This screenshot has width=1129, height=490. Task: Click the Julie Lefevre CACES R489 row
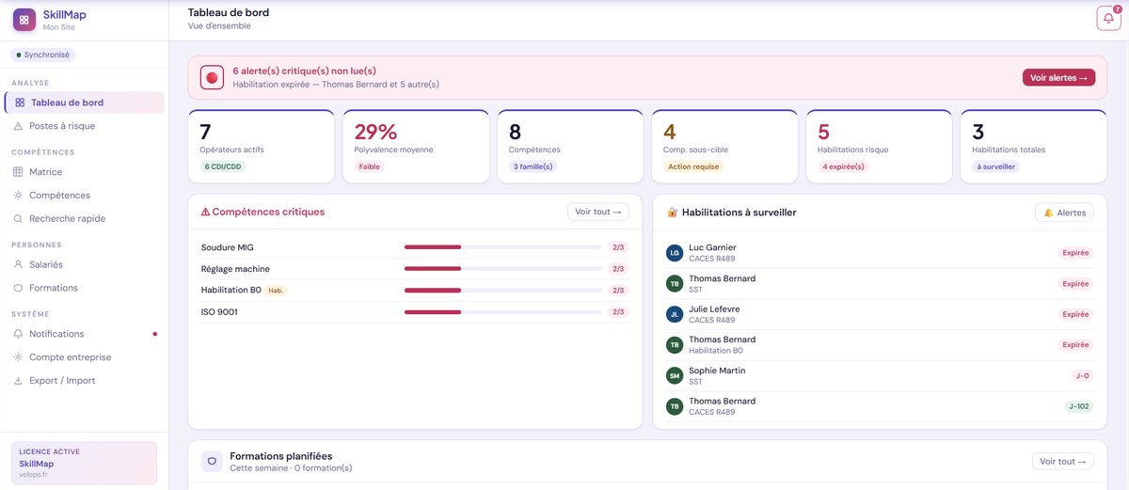880,314
